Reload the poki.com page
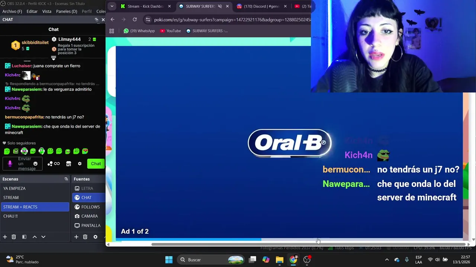The height and width of the screenshot is (267, 476). pos(135,20)
